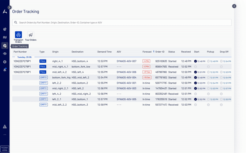This screenshot has height=153, width=246.
Task: Click Start checkmark in SYNAOS-AGV-004 row
Action: 196,78
